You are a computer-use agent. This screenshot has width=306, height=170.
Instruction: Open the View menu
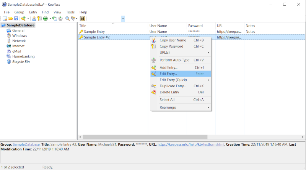pyautogui.click(x=57, y=12)
